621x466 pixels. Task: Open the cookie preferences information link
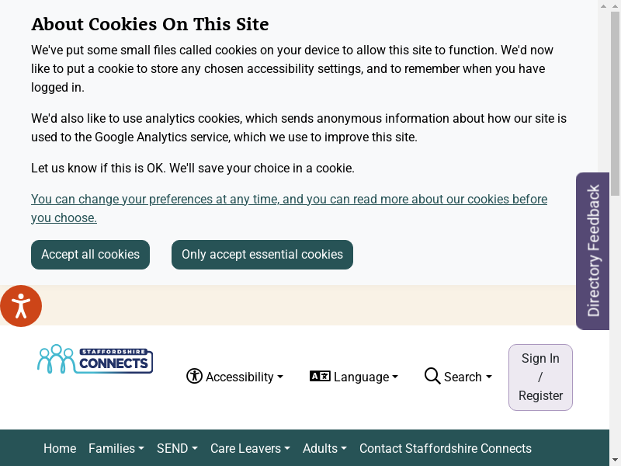(289, 208)
